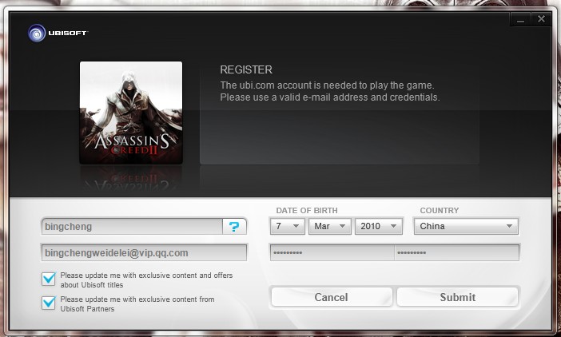Open the birth day dropdown showing 7
Image resolution: width=561 pixels, height=337 pixels.
(288, 226)
